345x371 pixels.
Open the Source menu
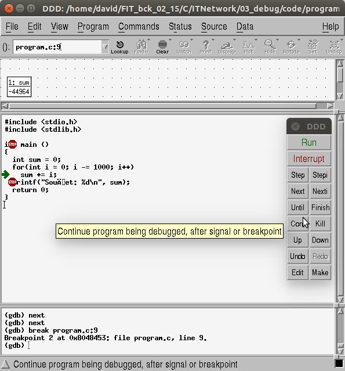pos(214,27)
